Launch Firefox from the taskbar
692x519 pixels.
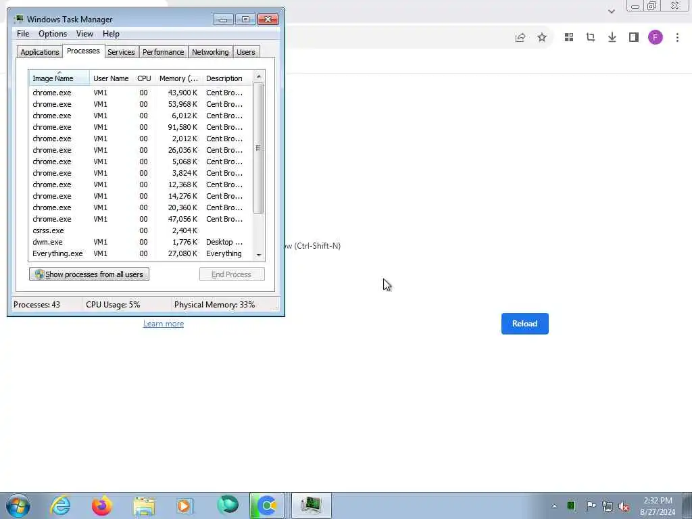pyautogui.click(x=101, y=505)
